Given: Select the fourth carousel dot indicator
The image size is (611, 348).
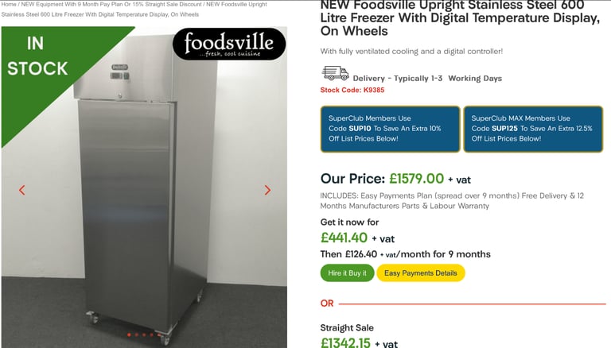Looking at the screenshot, I should (152, 334).
